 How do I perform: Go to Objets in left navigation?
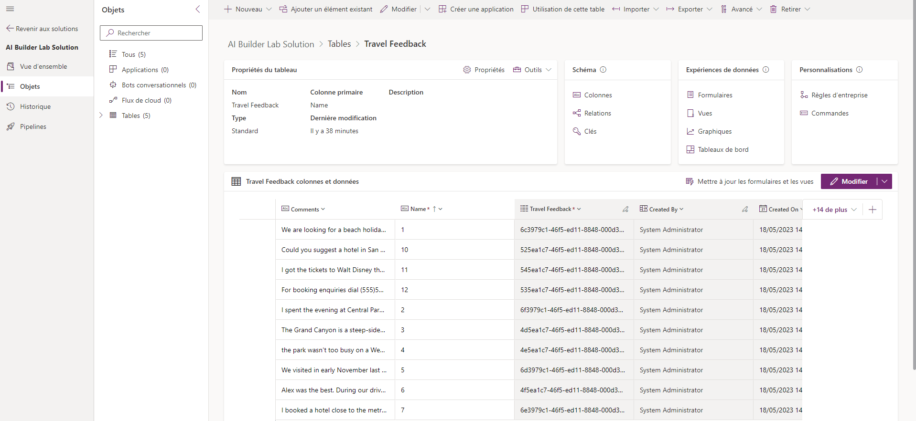(47, 86)
